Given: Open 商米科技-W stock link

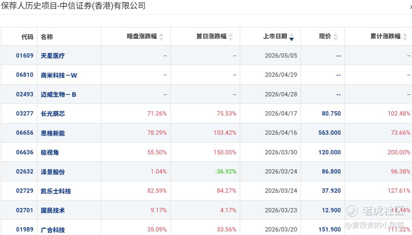Looking at the screenshot, I should pos(59,75).
